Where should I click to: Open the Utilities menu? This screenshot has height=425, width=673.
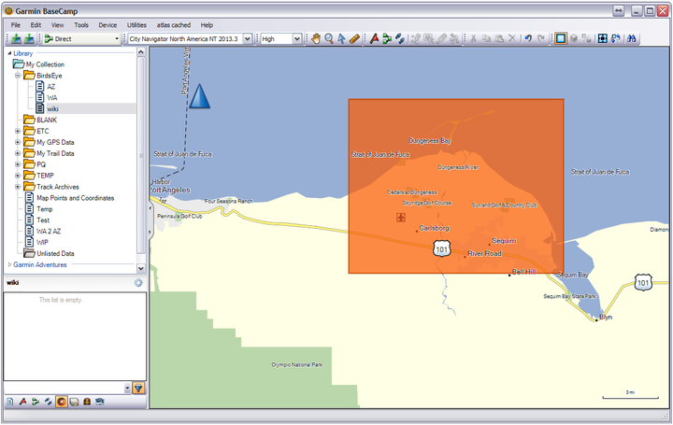136,25
